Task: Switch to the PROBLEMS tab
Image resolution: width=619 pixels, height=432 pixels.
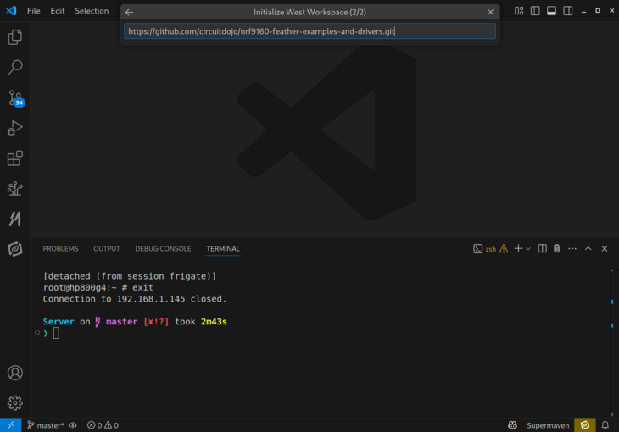Action: click(x=60, y=248)
